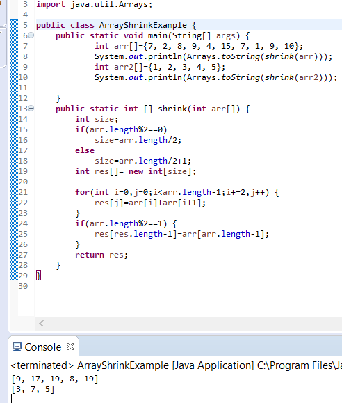342x403 pixels.
Task: Click line number 21 in the gutter
Action: [x=23, y=192]
